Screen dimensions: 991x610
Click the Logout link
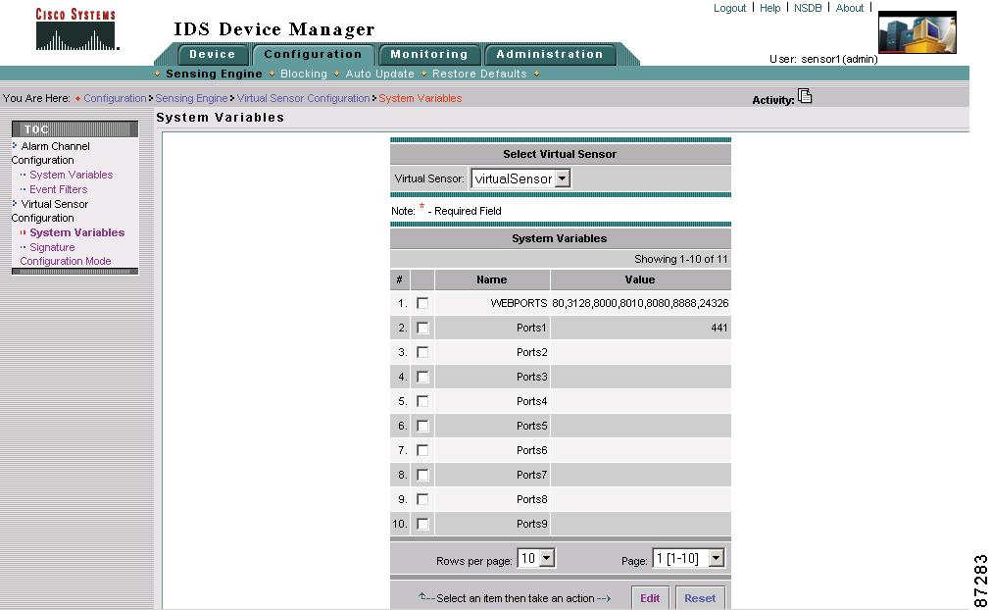point(730,8)
